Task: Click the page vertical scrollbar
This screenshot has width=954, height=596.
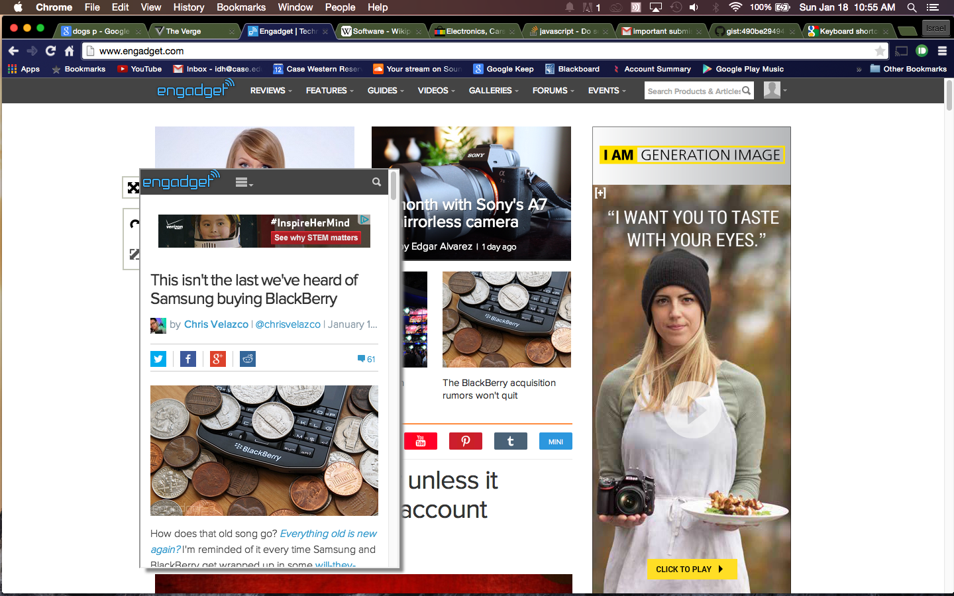Action: [x=949, y=96]
